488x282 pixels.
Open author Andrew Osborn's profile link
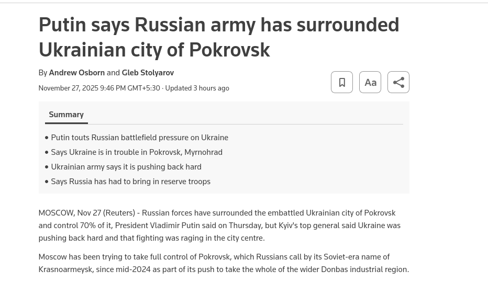pyautogui.click(x=76, y=73)
